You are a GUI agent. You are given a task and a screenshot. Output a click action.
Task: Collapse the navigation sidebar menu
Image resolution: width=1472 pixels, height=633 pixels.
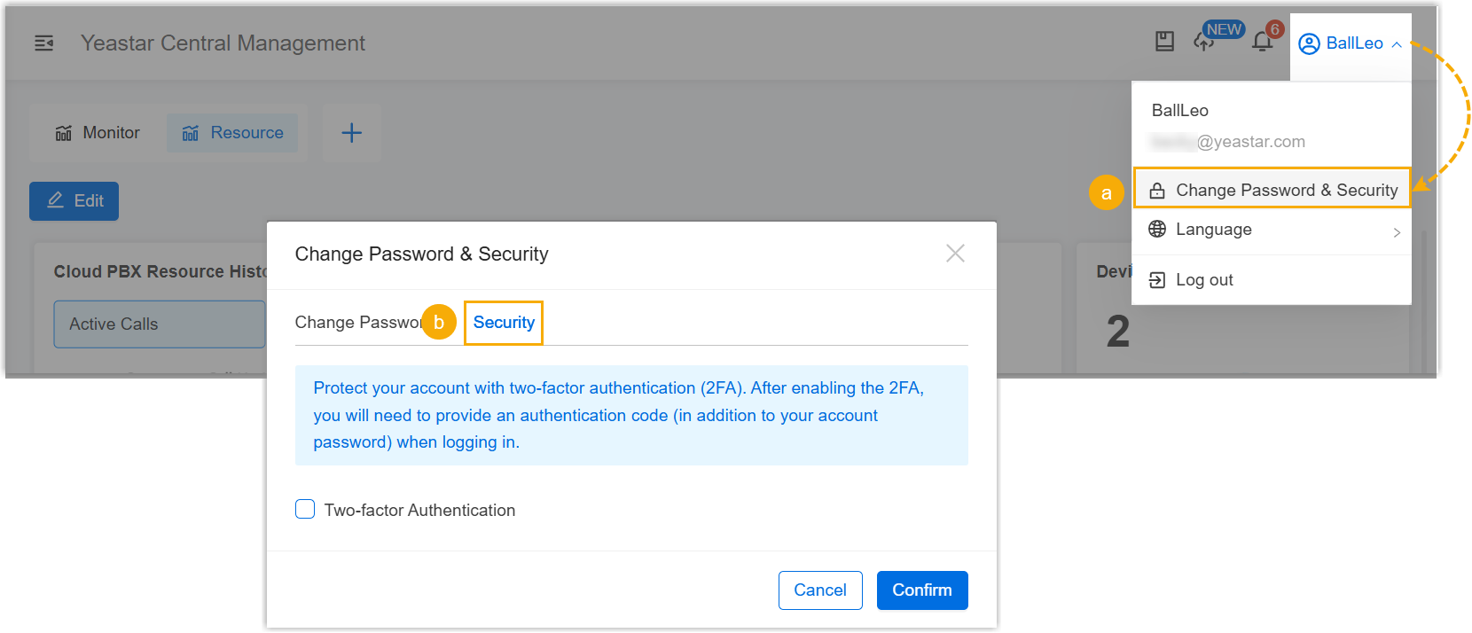(43, 43)
